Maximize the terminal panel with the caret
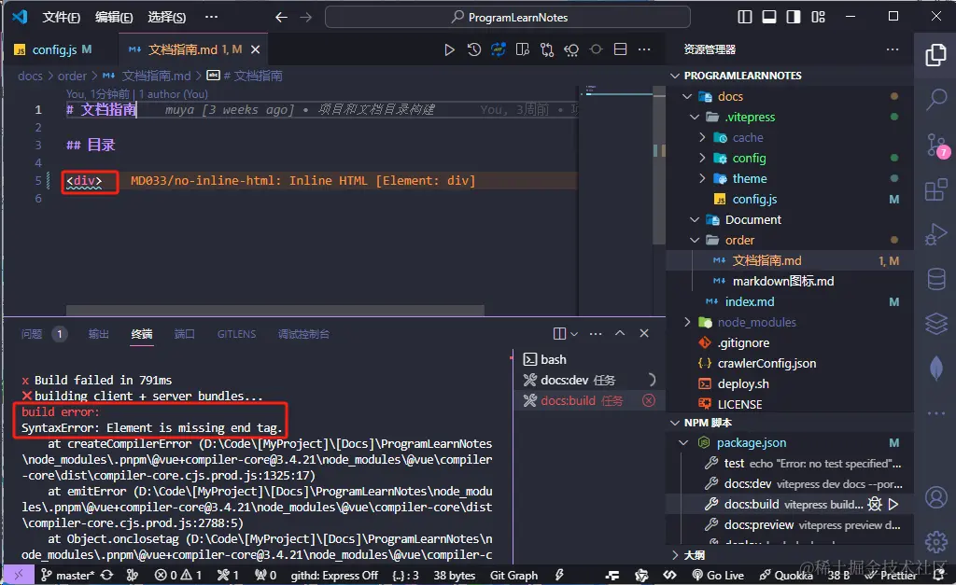 [x=620, y=333]
